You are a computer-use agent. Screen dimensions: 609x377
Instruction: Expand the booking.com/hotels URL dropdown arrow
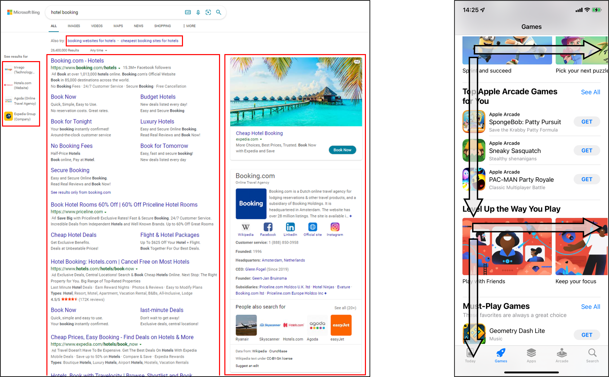coord(120,68)
